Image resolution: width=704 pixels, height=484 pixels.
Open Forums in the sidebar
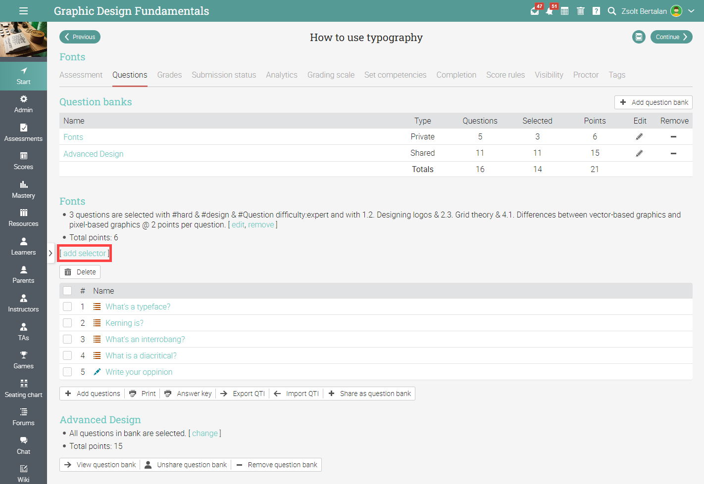tap(23, 417)
